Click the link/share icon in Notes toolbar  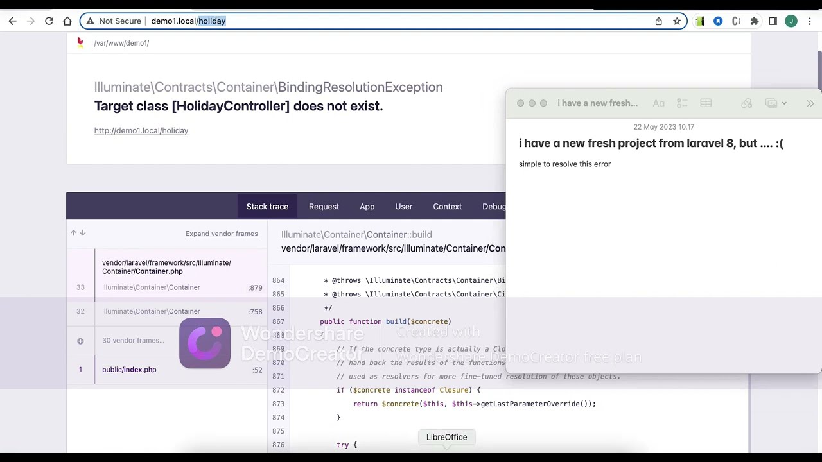[x=746, y=103]
